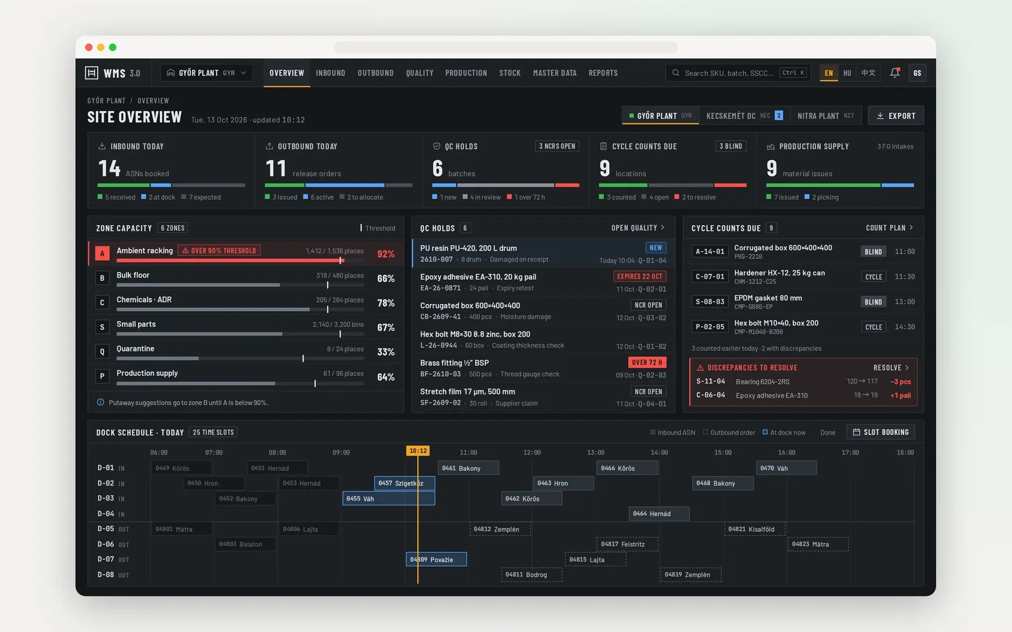Click the WMS logo icon
1012x632 pixels.
coord(92,73)
